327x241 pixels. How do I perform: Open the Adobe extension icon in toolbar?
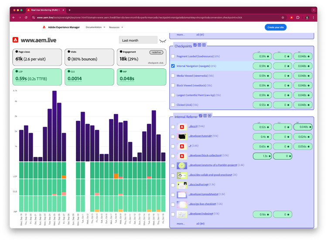click(292, 18)
